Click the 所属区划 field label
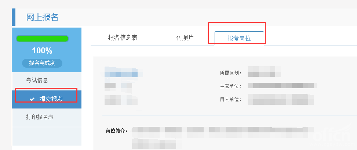 point(231,73)
